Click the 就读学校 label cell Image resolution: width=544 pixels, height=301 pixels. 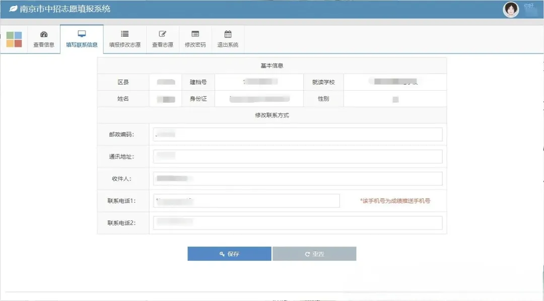[323, 82]
